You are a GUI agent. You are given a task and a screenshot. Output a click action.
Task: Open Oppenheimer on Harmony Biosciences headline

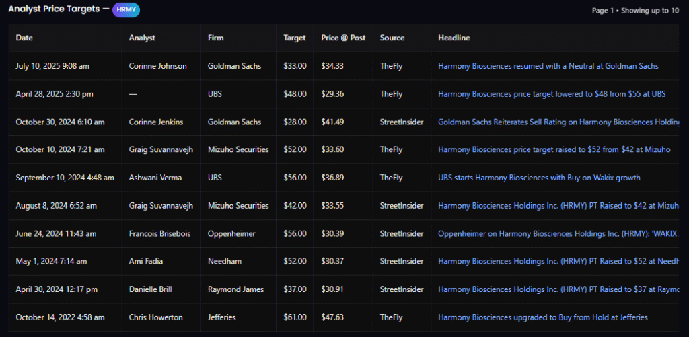(x=557, y=234)
